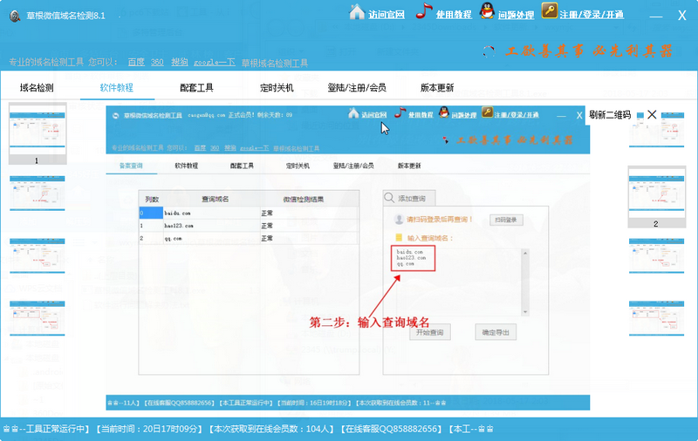Click the slogan 工欲善其事 必先利其器

pos(588,51)
